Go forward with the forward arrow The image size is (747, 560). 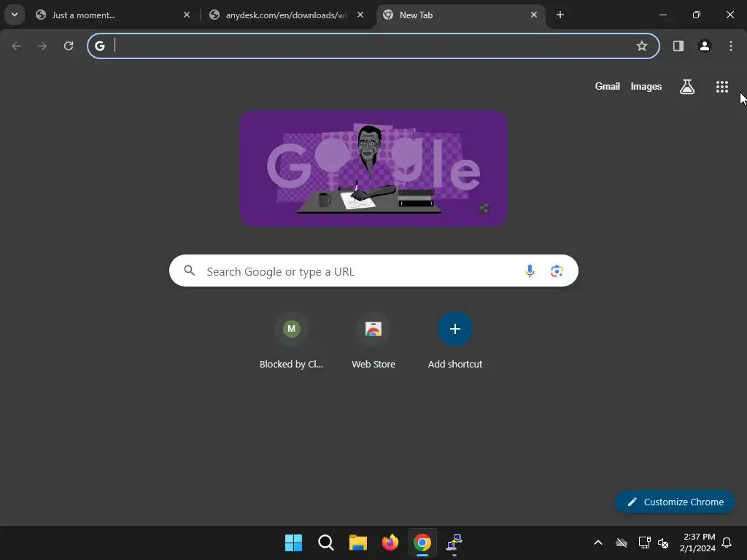[x=42, y=46]
